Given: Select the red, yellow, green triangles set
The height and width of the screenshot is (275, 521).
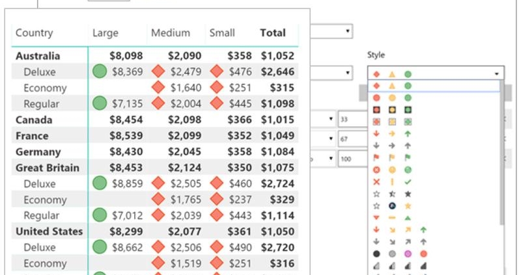Looking at the screenshot, I should (390, 217).
